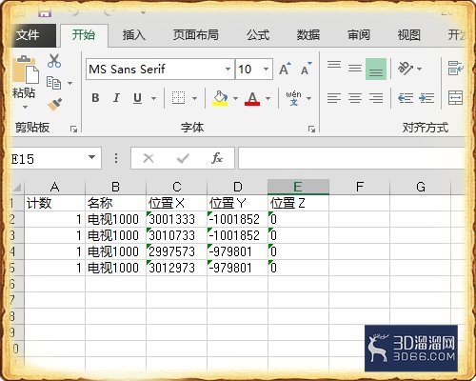Click the Cut scissors icon
The image size is (476, 381).
point(54,61)
